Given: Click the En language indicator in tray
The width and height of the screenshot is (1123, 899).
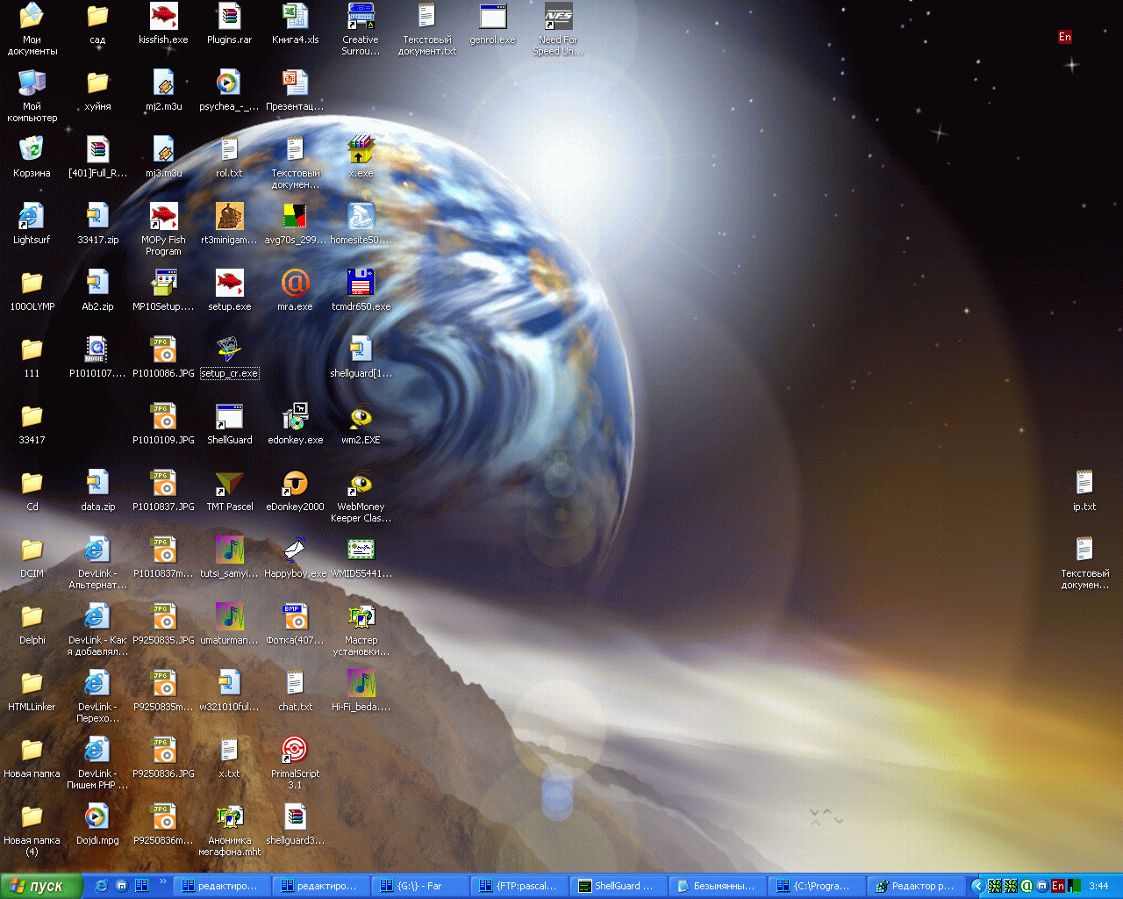Looking at the screenshot, I should [x=1058, y=886].
